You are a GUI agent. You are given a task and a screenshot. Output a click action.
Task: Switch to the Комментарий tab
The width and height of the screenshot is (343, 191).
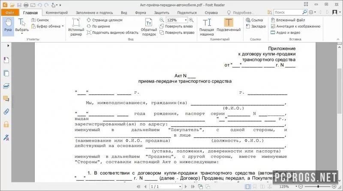click(x=57, y=13)
